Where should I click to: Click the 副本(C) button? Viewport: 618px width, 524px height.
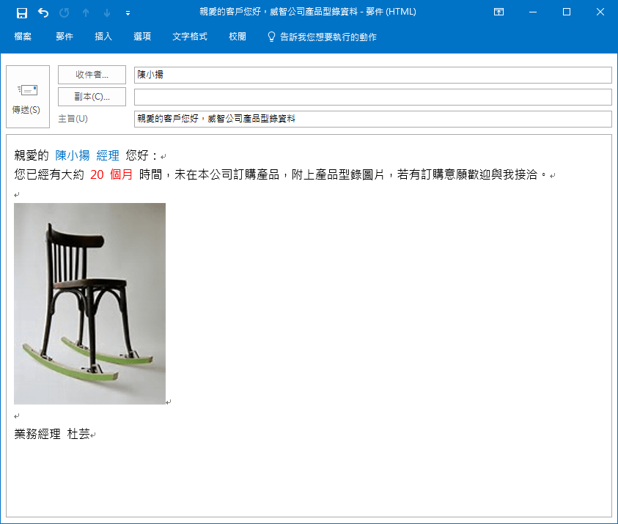[92, 97]
